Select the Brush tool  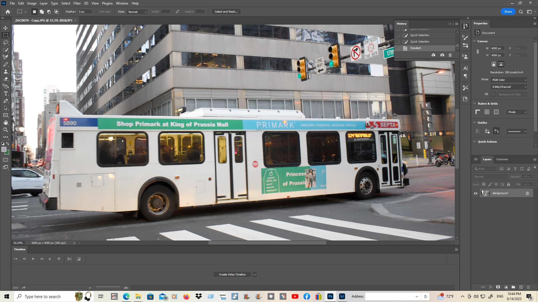click(6, 64)
